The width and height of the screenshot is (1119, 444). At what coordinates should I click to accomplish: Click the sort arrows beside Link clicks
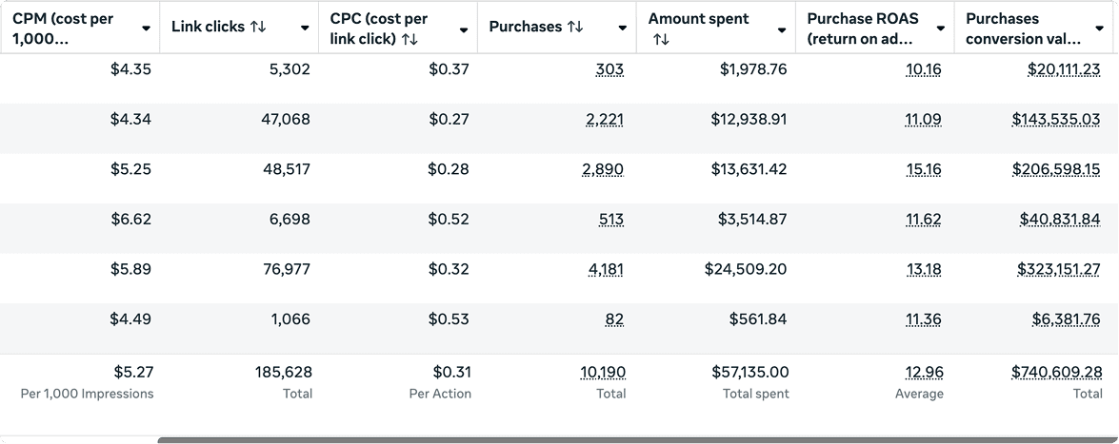258,28
